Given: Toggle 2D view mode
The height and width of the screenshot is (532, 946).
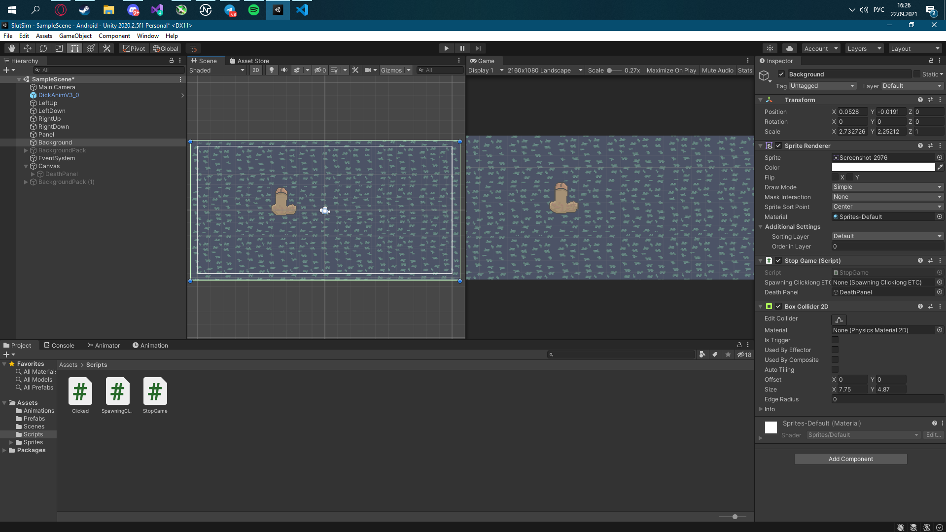Looking at the screenshot, I should coord(256,70).
